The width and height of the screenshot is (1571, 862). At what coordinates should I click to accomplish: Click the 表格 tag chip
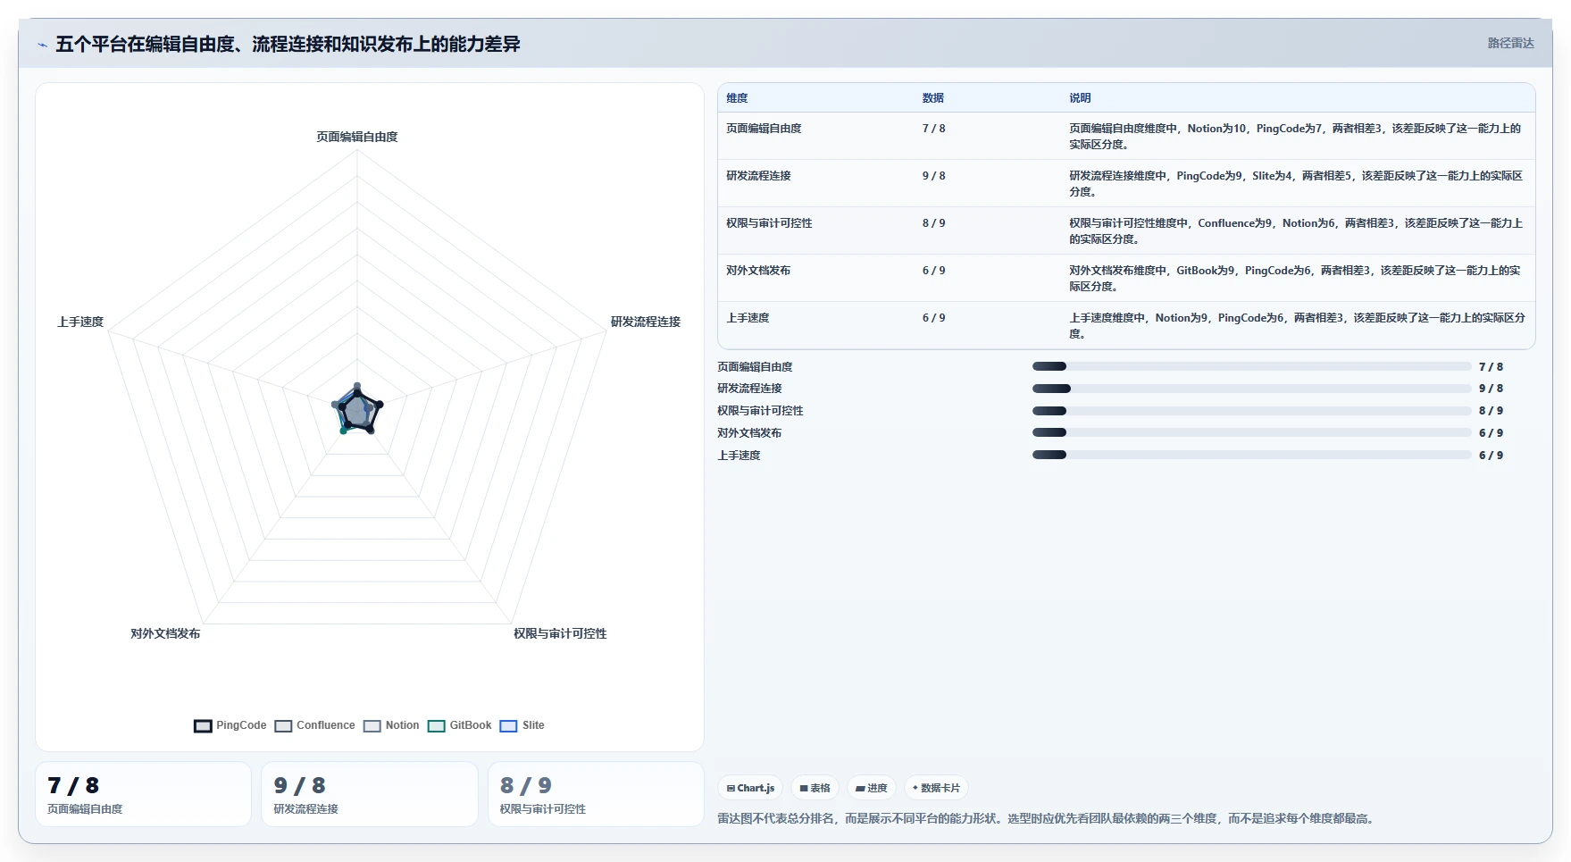815,788
